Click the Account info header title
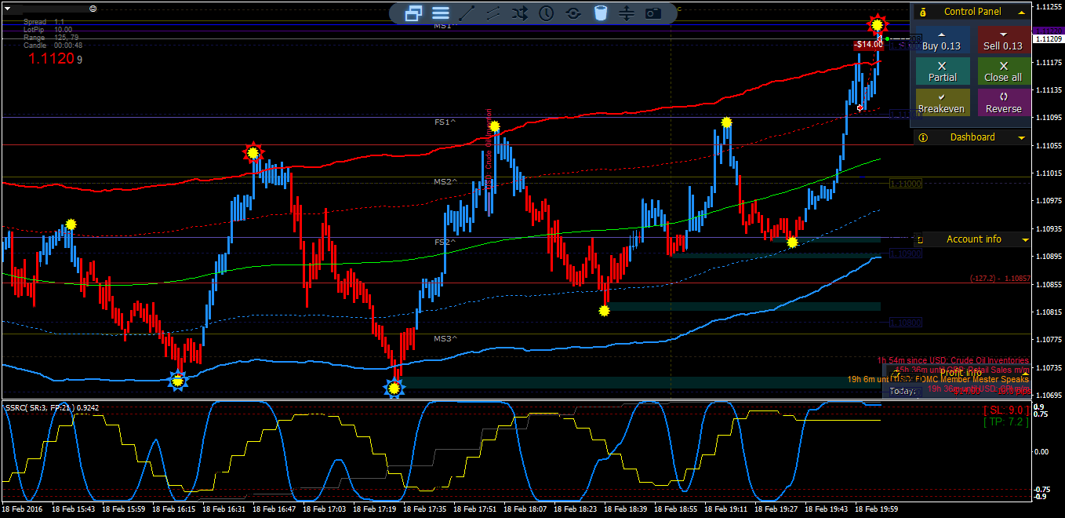The height and width of the screenshot is (518, 1065). tap(973, 239)
